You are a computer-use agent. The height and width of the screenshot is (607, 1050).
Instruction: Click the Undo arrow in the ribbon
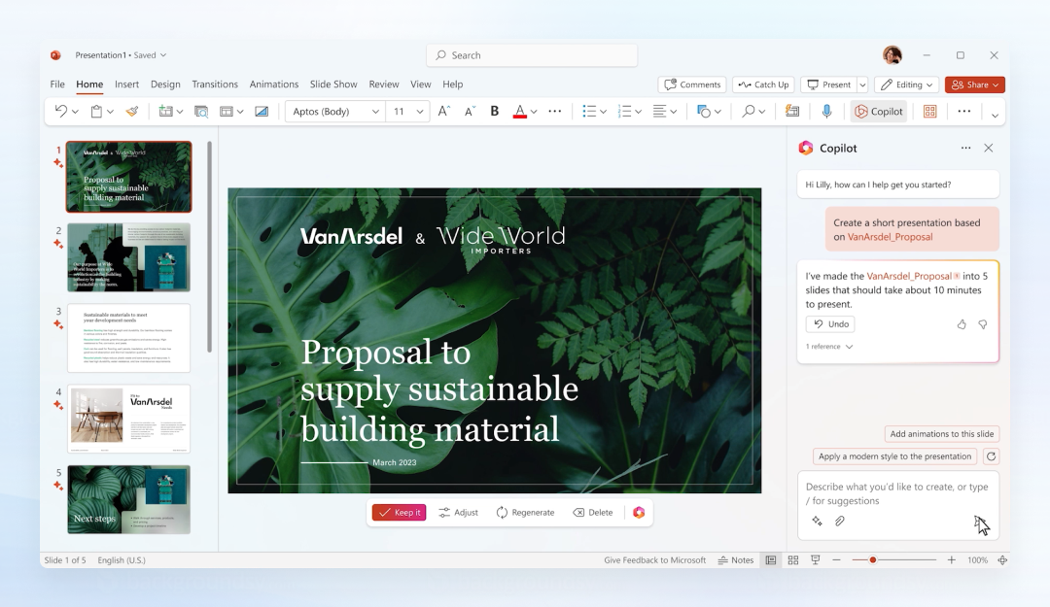[61, 111]
